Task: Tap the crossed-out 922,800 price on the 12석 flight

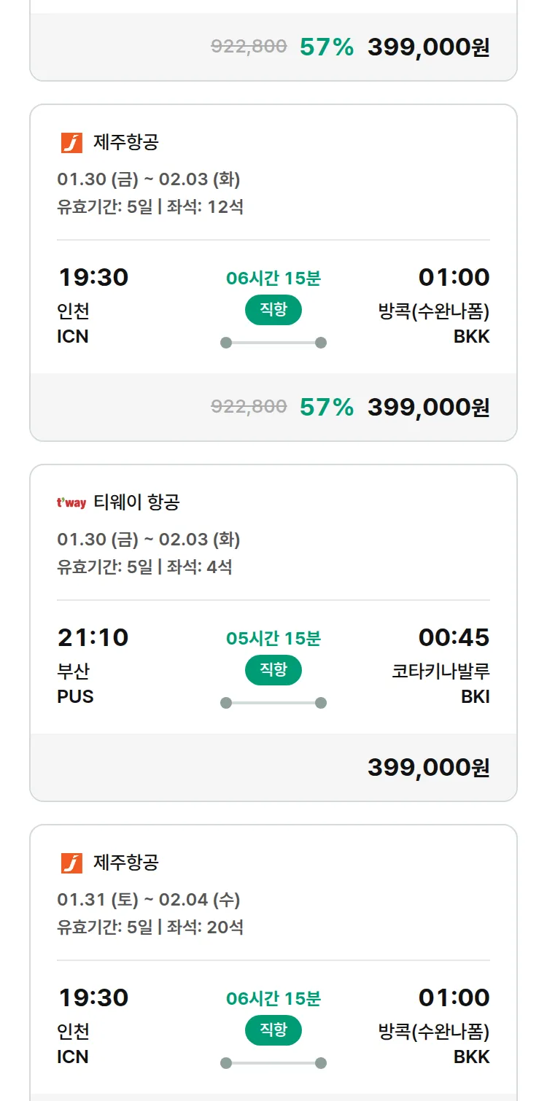Action: pyautogui.click(x=249, y=407)
